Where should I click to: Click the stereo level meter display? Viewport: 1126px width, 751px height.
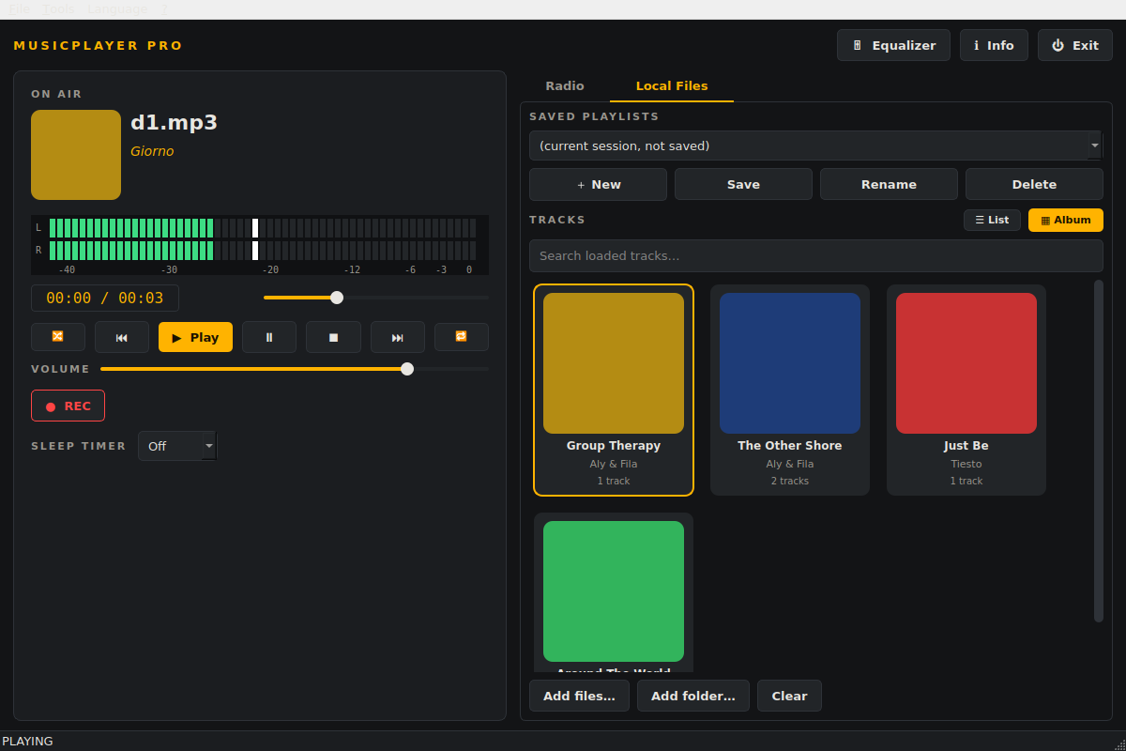coord(260,245)
